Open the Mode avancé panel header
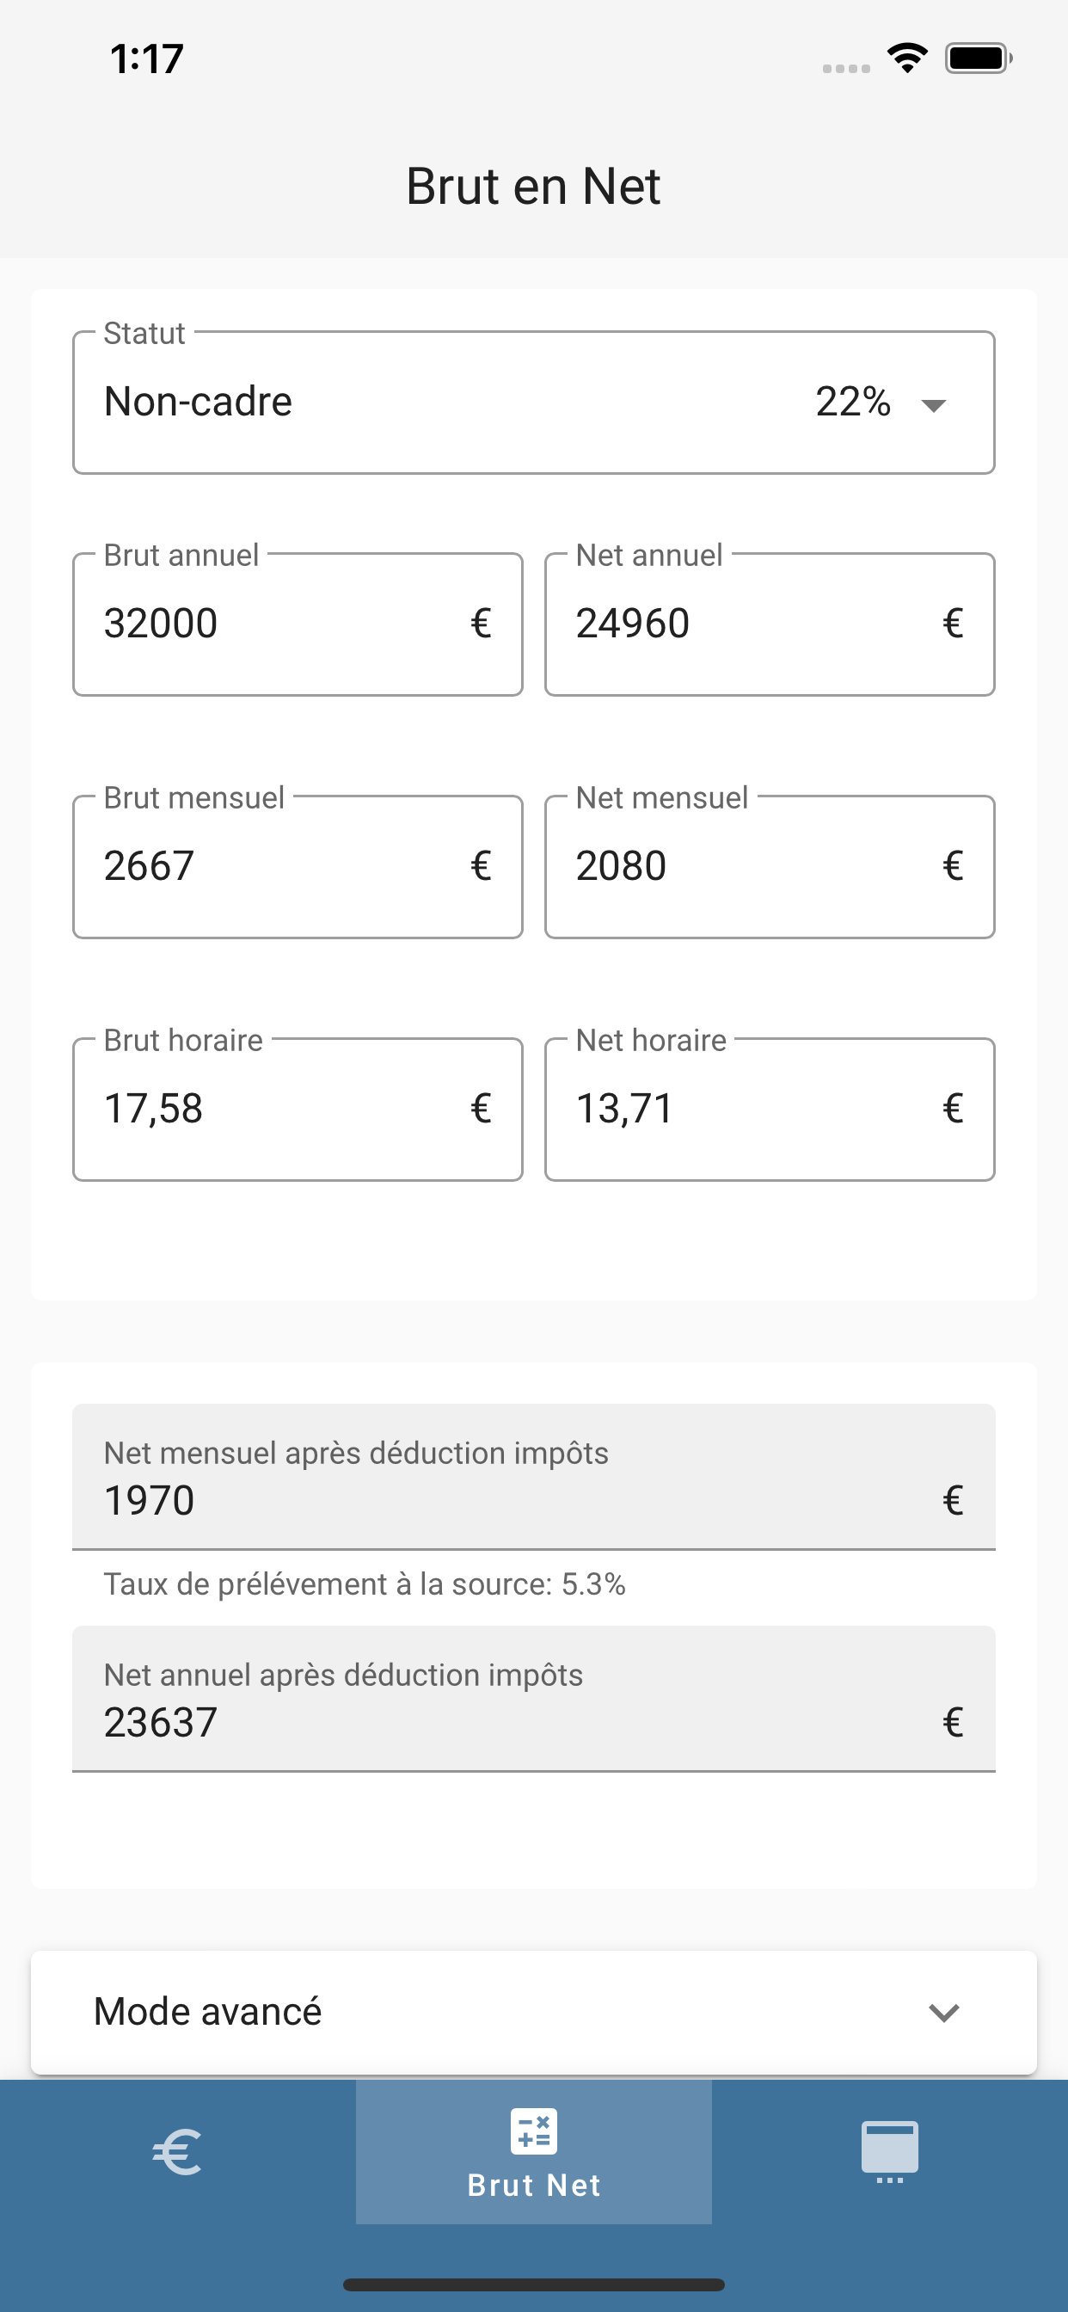1068x2312 pixels. coord(534,2011)
